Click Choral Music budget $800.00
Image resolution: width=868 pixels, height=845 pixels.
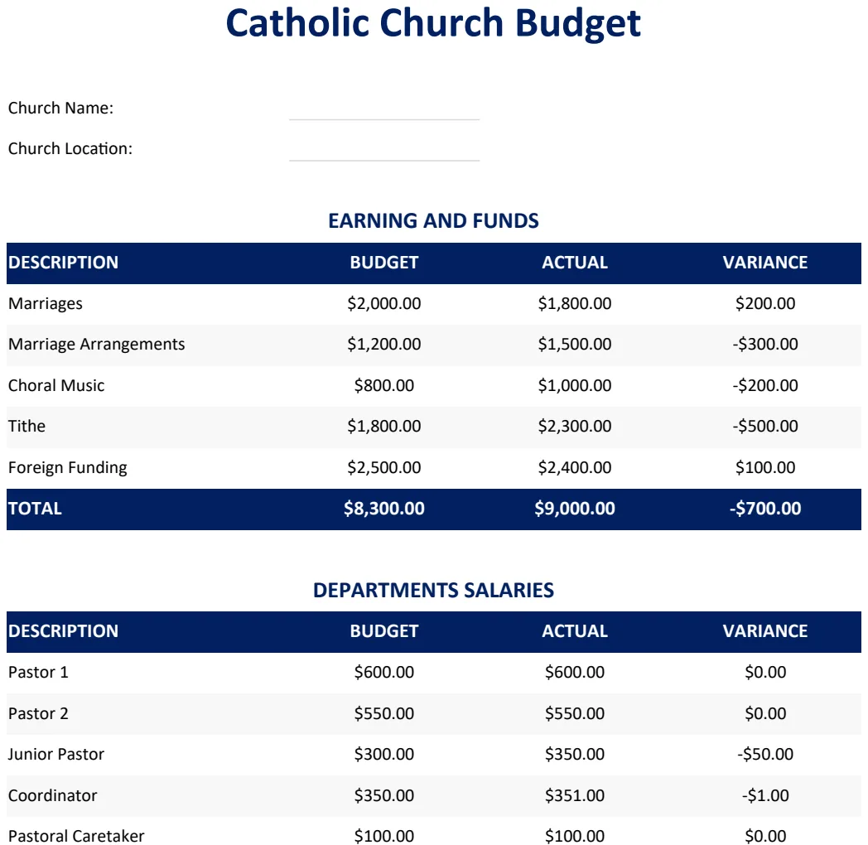point(384,385)
